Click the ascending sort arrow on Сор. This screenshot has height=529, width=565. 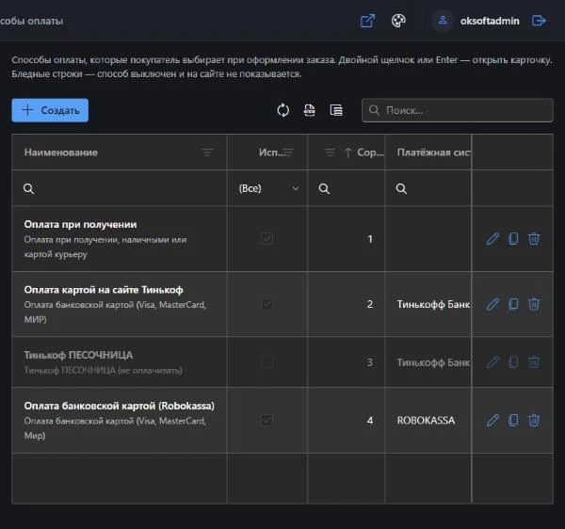[347, 152]
